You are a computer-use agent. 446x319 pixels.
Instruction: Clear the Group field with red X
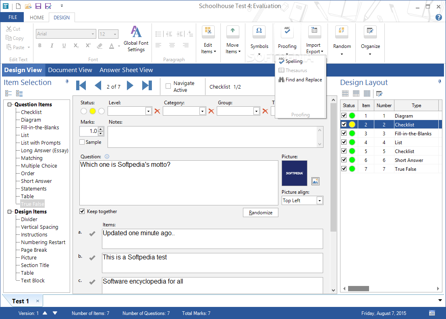[x=266, y=111]
